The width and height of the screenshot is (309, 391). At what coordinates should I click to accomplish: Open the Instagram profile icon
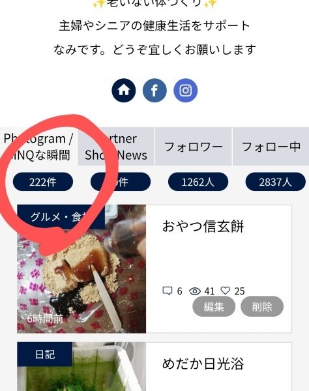pyautogui.click(x=186, y=91)
